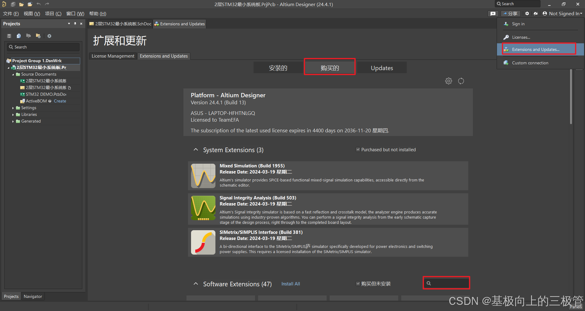This screenshot has height=311, width=585.
Task: Open the Projects panel dropdown arrow
Action: pos(69,23)
